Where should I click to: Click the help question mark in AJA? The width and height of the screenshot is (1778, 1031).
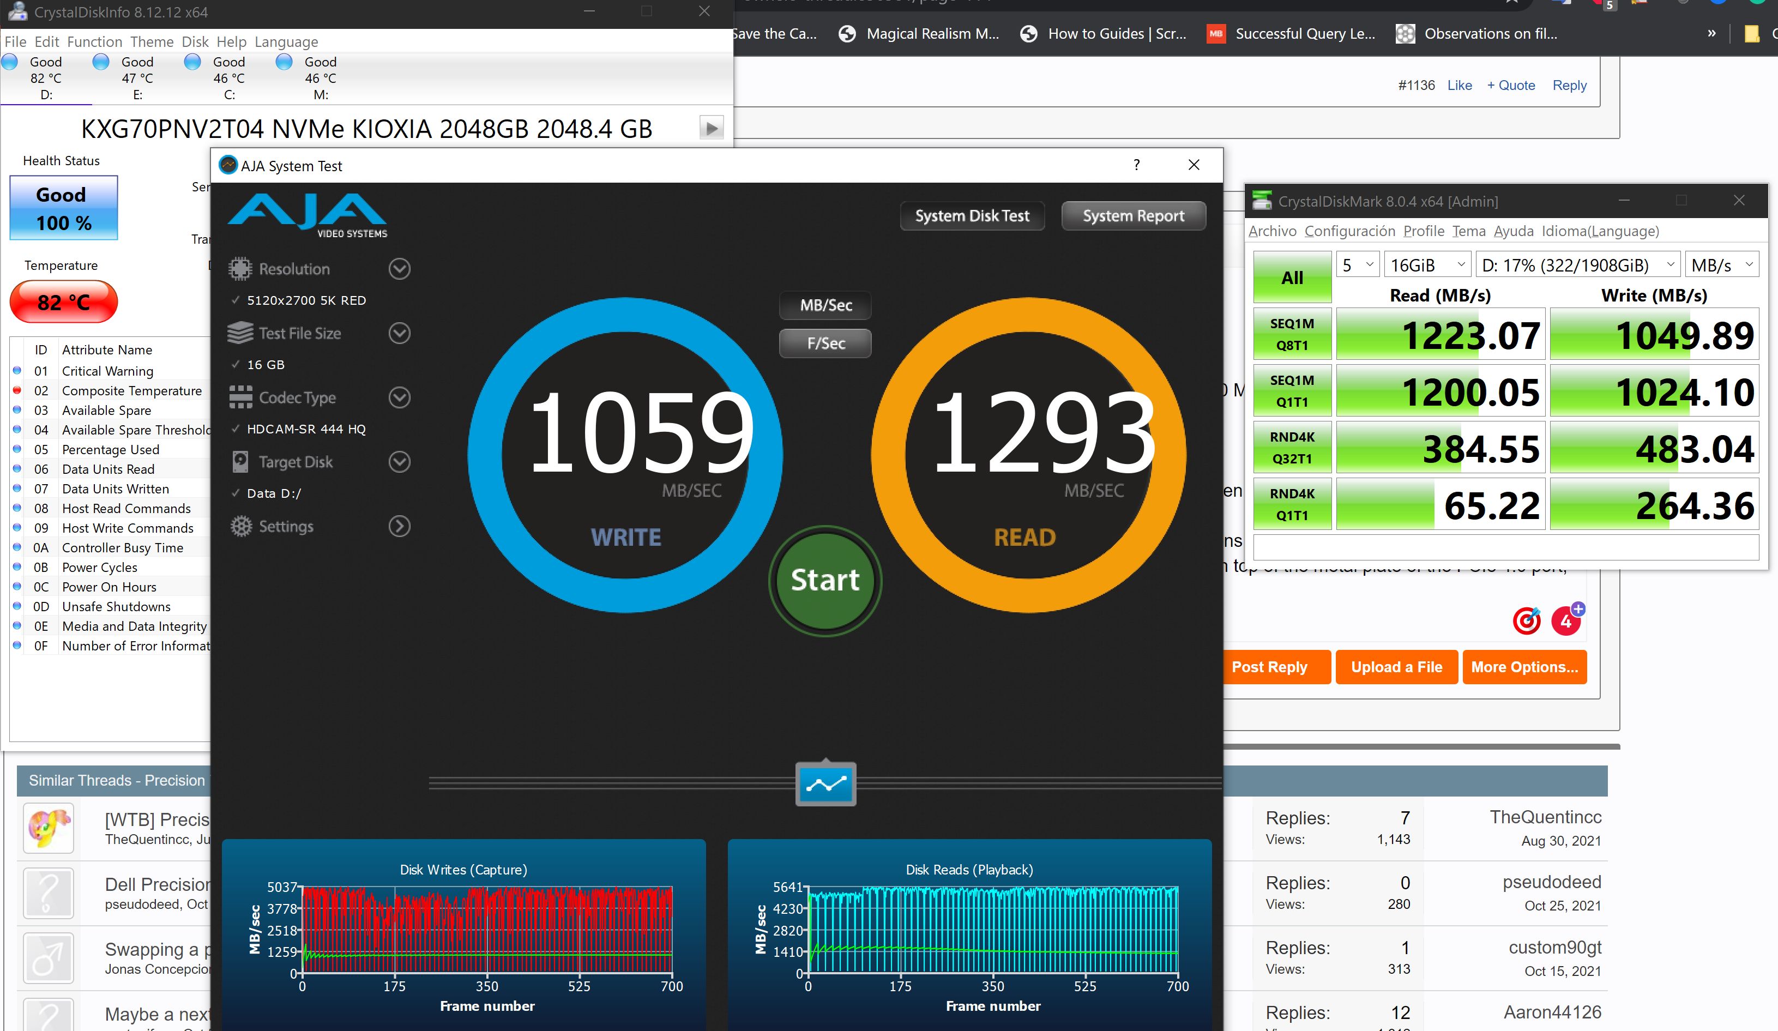click(1136, 165)
